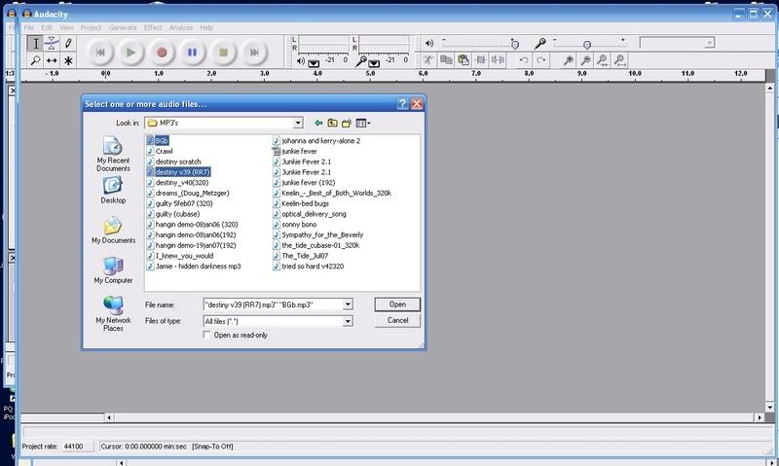Click the blue Pause button
779x466 pixels.
point(192,52)
